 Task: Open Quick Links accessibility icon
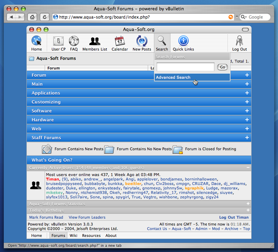[x=183, y=41]
